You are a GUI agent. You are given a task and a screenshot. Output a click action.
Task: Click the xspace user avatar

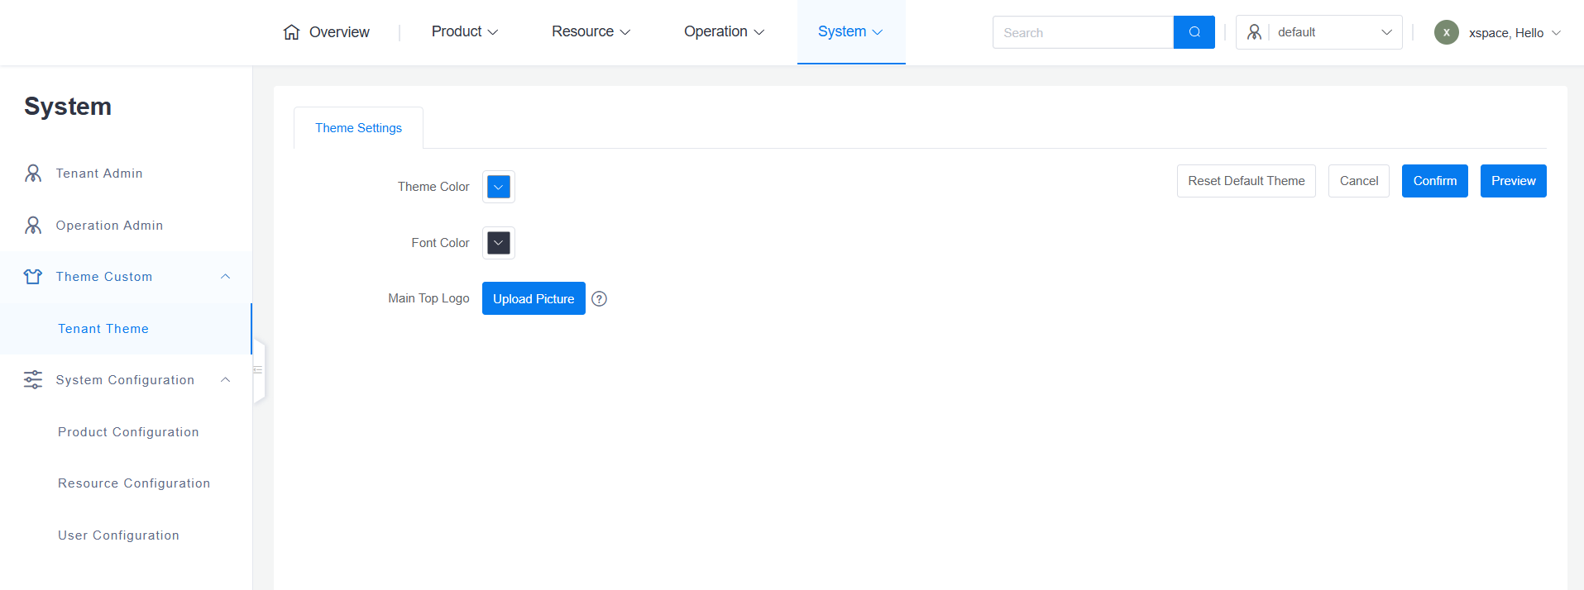(x=1446, y=32)
